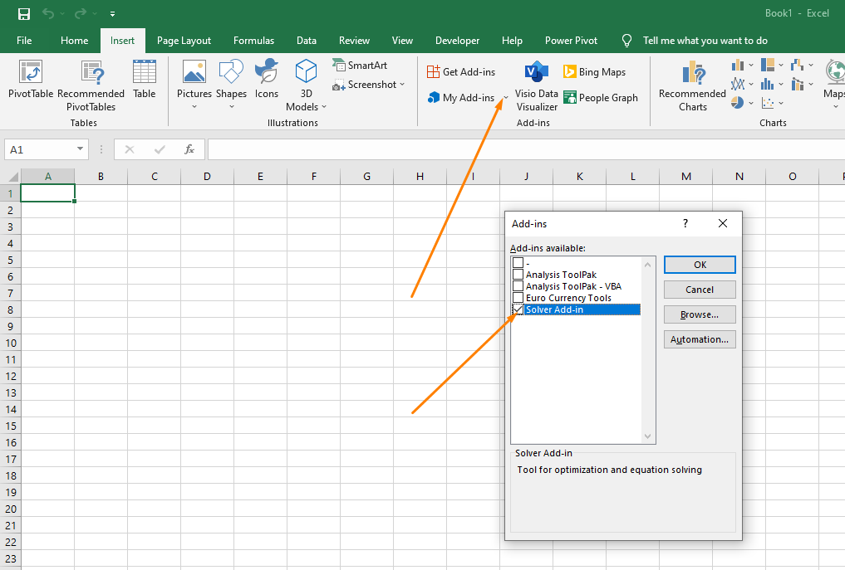The width and height of the screenshot is (845, 570).
Task: Click the Select All corner triangle
Action: (x=13, y=177)
